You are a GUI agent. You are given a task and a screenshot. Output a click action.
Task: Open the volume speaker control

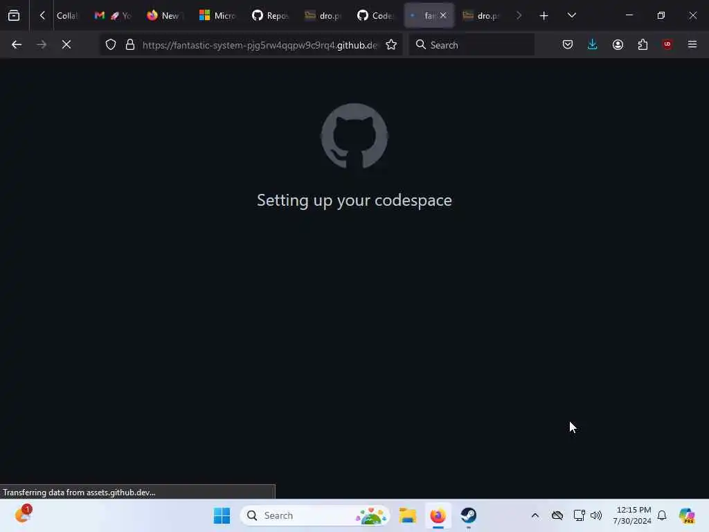(x=596, y=515)
